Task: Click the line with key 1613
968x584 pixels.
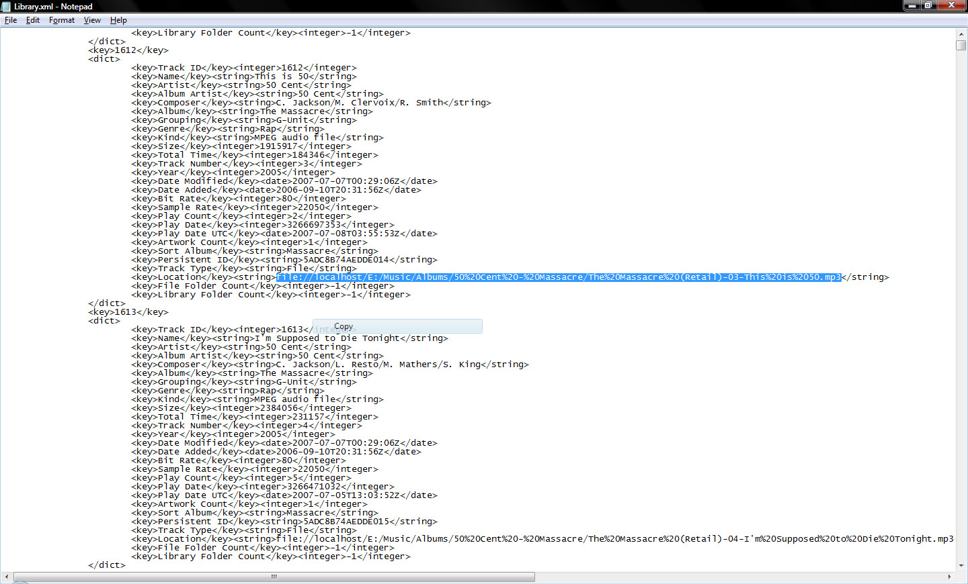Action: [128, 312]
